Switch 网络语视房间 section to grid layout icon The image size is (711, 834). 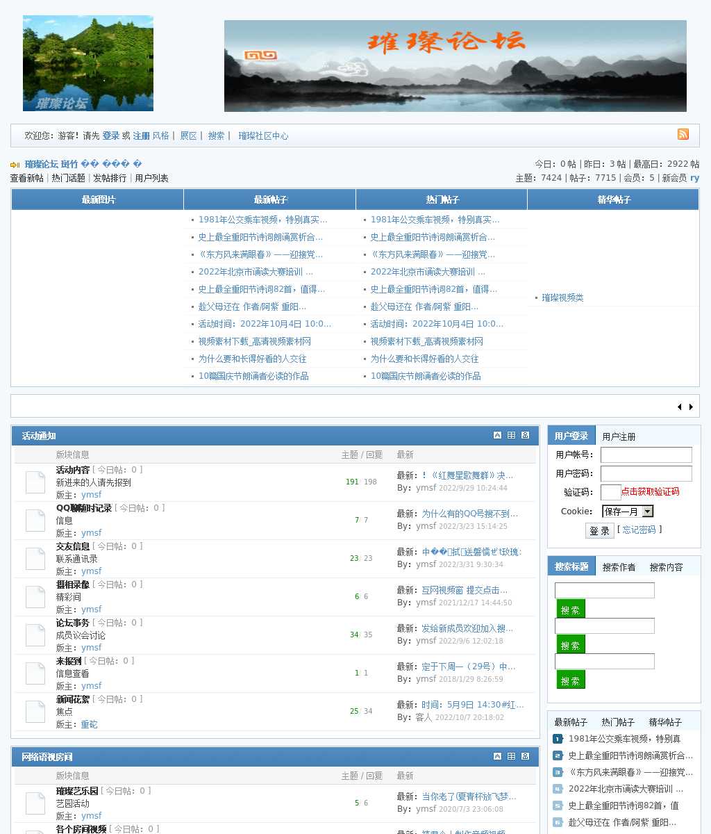[511, 756]
